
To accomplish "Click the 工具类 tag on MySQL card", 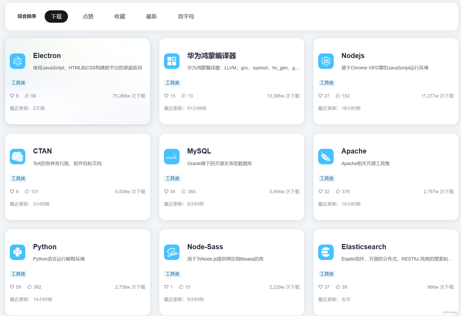I will pos(173,179).
